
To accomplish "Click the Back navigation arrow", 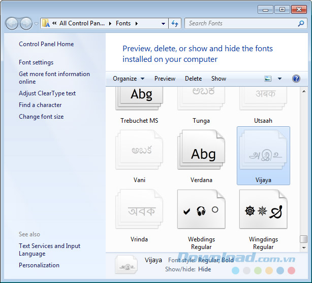I will pyautogui.click(x=12, y=23).
